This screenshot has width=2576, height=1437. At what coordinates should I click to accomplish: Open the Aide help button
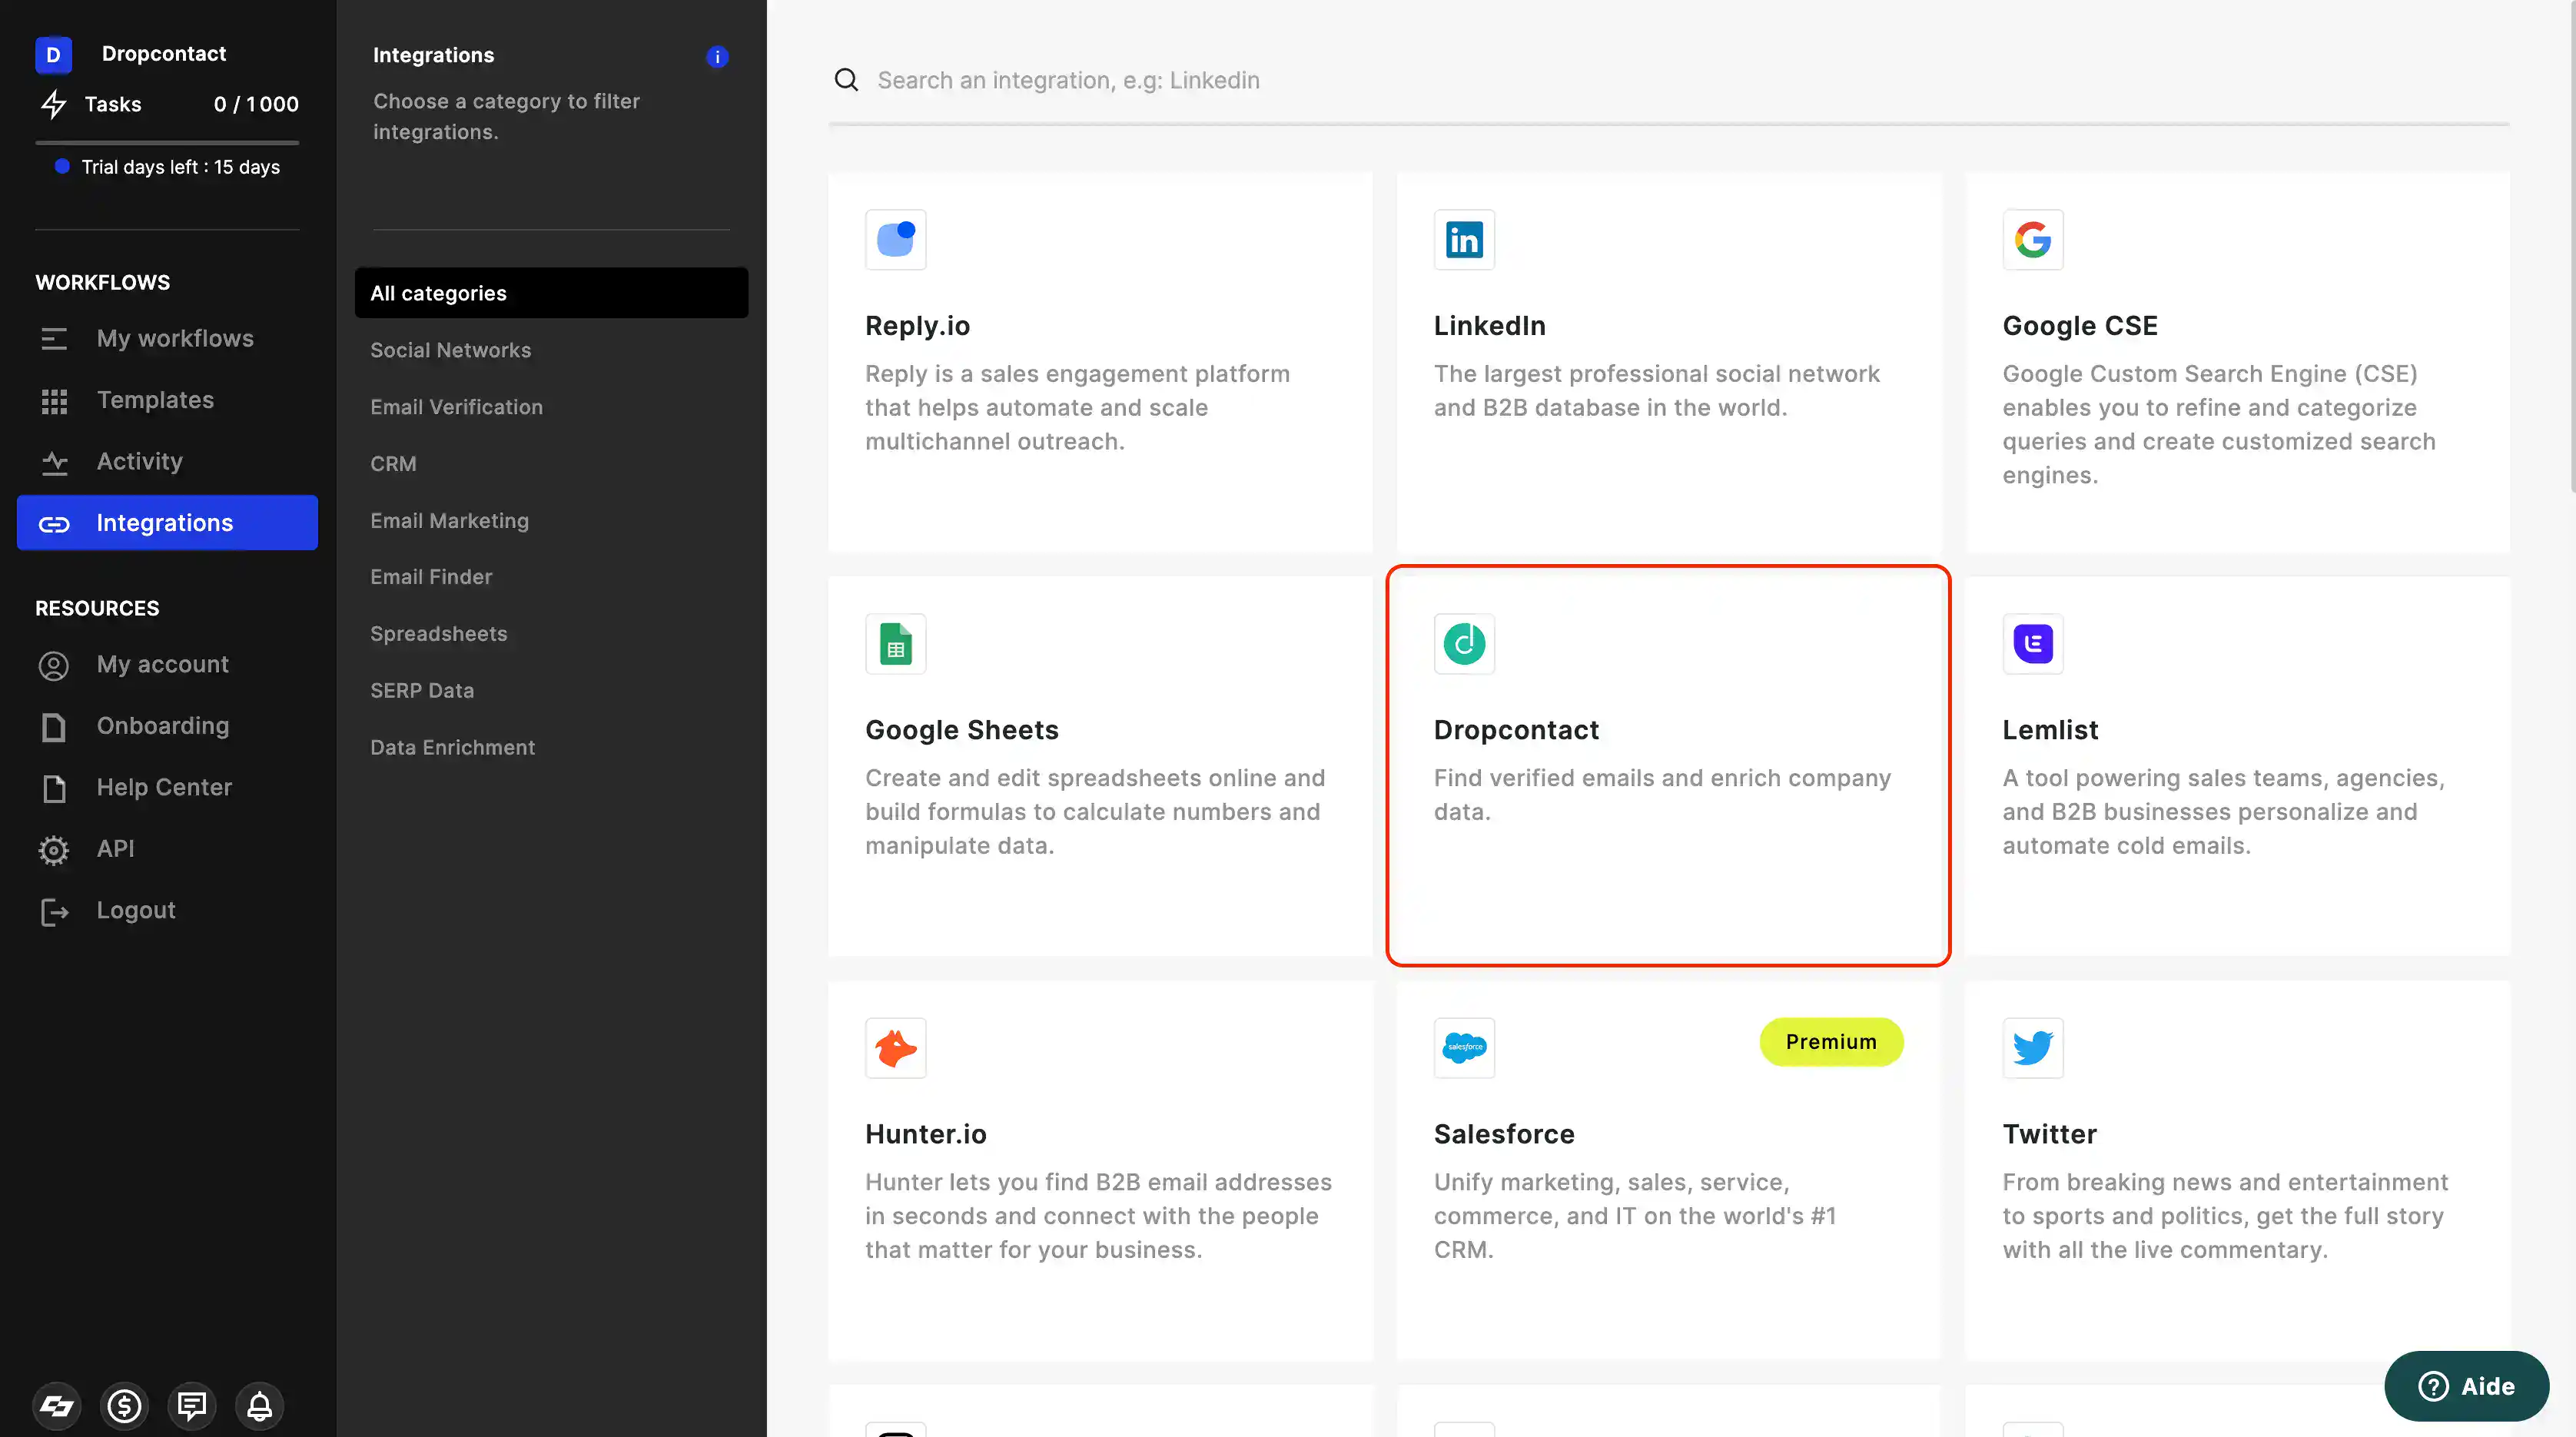[x=2465, y=1386]
